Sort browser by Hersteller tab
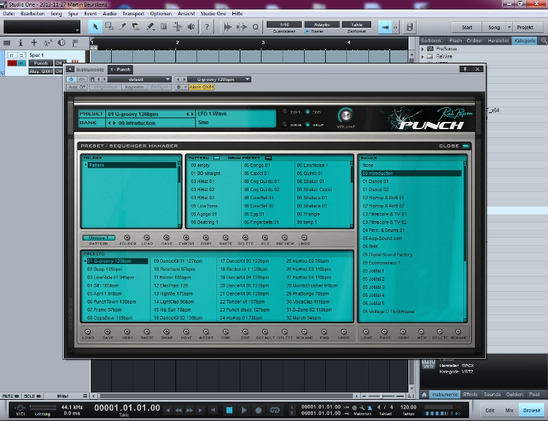548x421 pixels. (x=498, y=41)
